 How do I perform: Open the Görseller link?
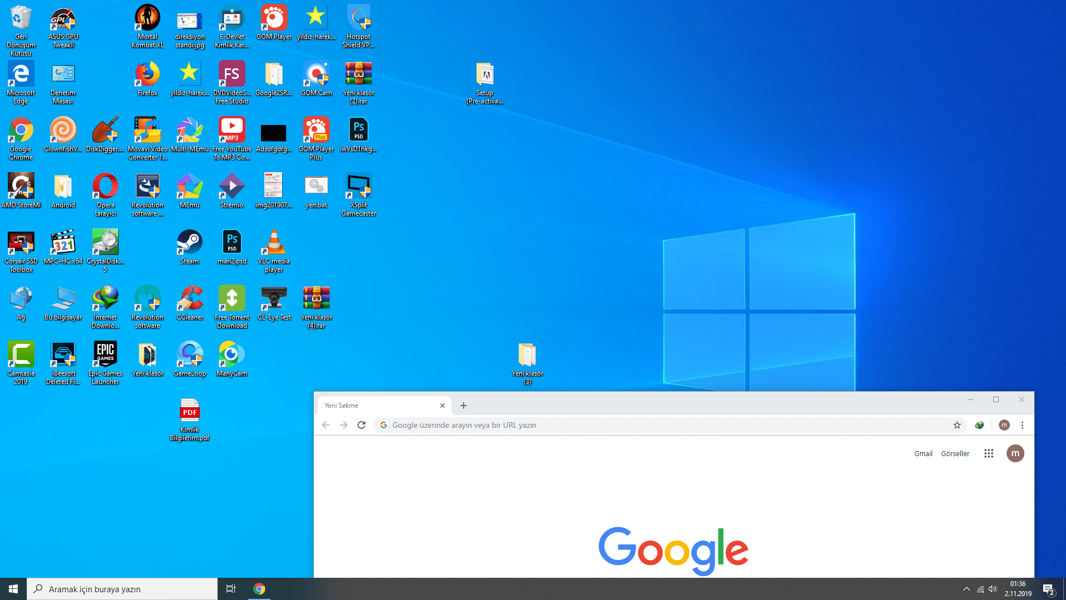click(x=955, y=453)
